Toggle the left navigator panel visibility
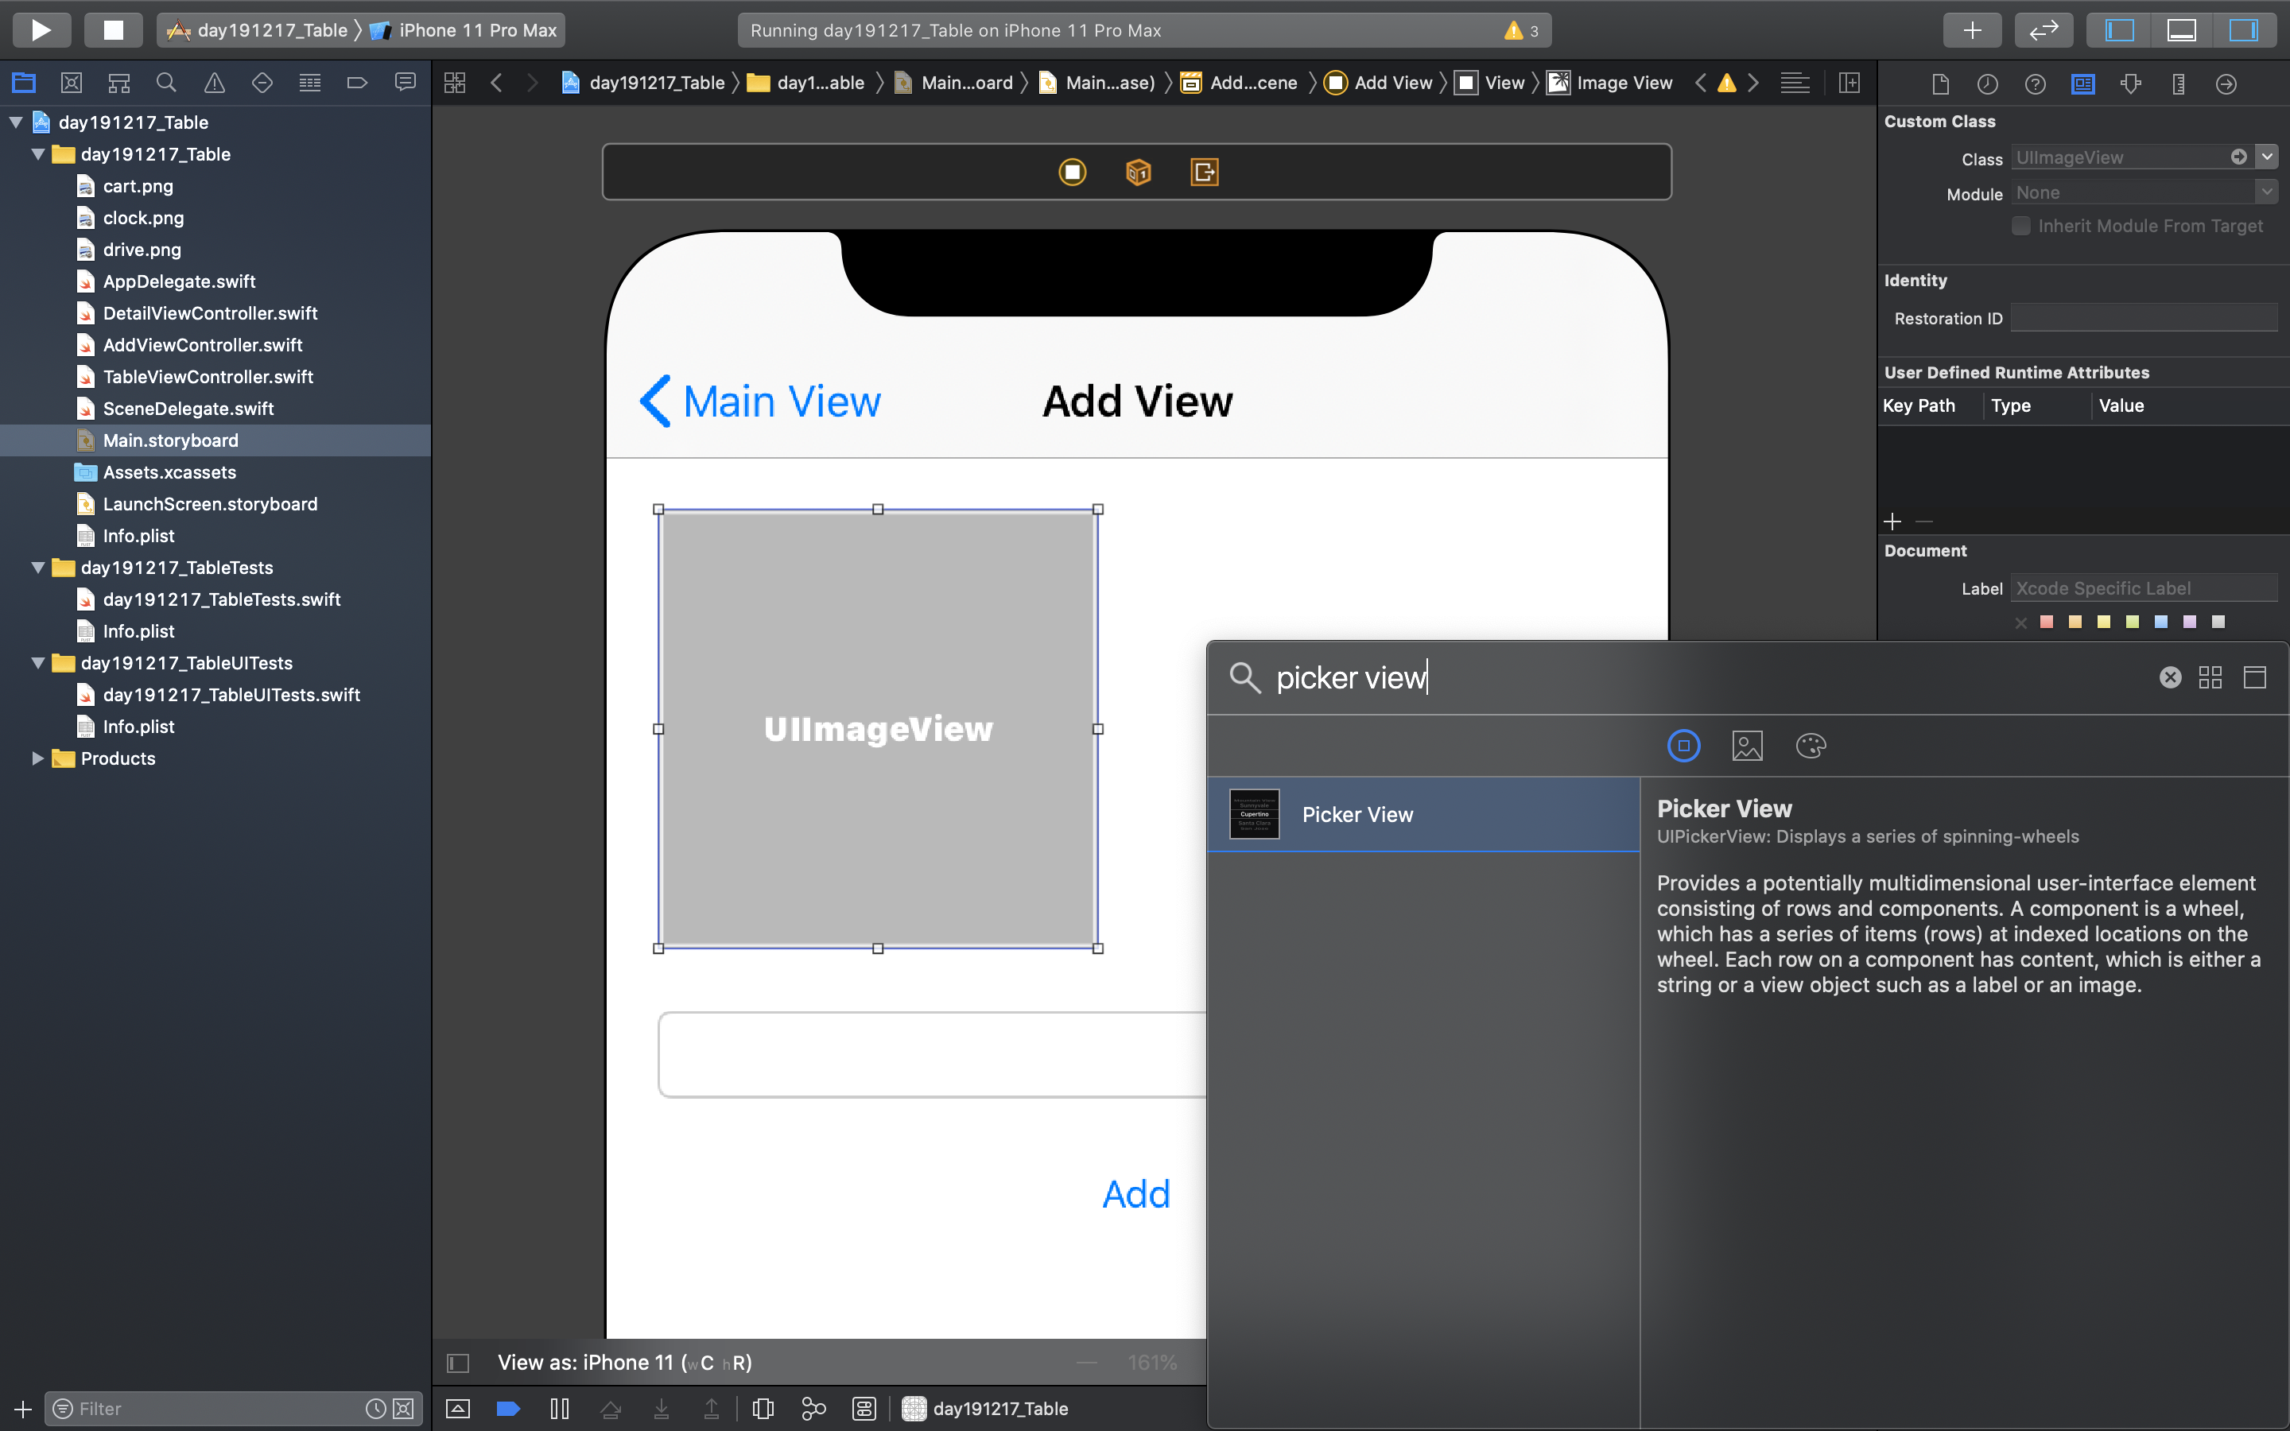The height and width of the screenshot is (1431, 2290). point(2119,29)
